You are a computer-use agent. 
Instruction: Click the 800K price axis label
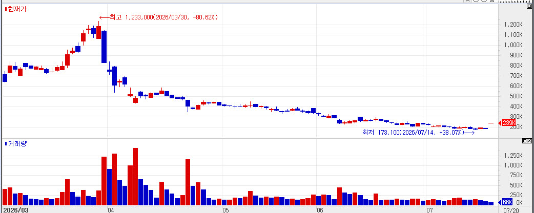pyautogui.click(x=515, y=66)
